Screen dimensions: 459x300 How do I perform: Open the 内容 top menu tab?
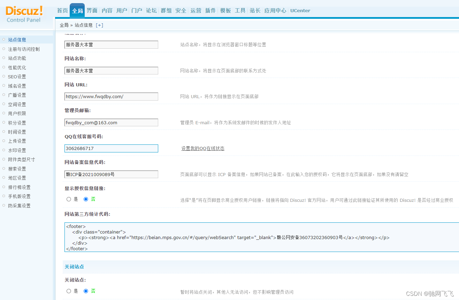[107, 10]
